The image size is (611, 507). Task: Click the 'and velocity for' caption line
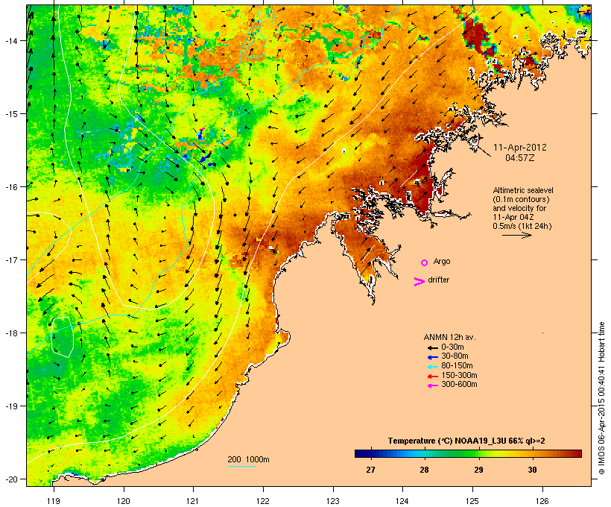click(x=519, y=208)
